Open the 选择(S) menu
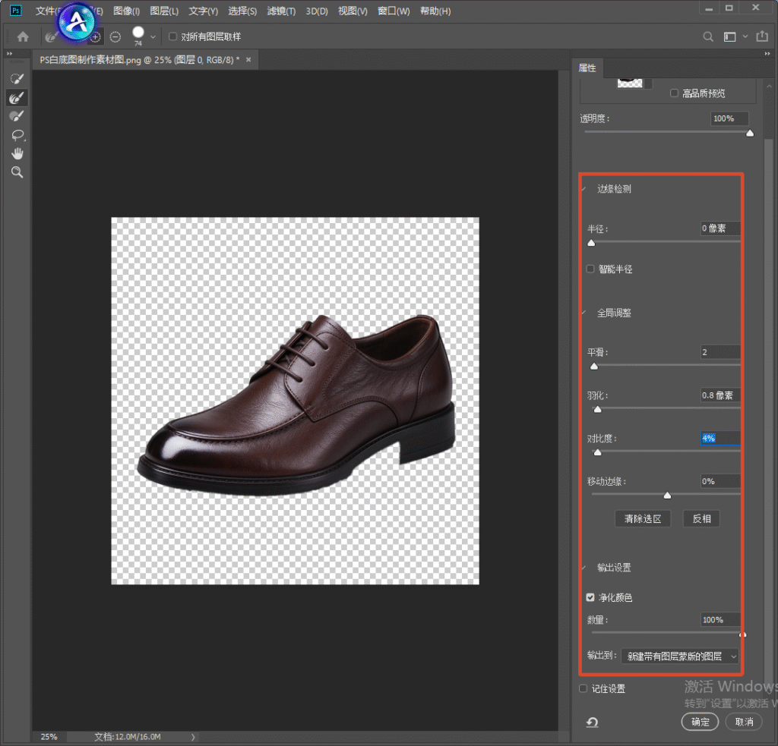Image resolution: width=778 pixels, height=746 pixels. coord(242,11)
